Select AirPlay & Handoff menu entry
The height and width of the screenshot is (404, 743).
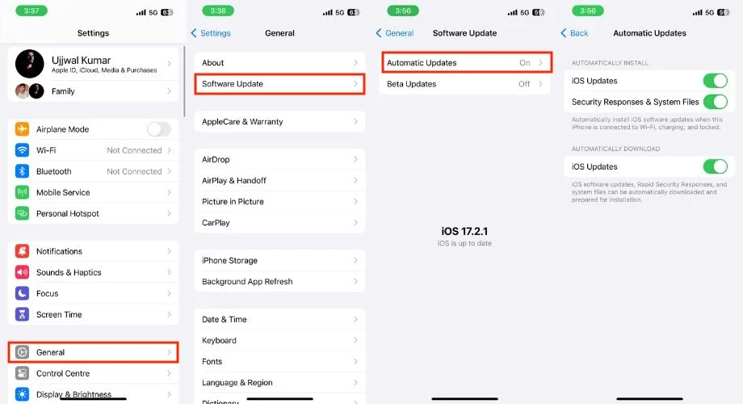coord(279,181)
